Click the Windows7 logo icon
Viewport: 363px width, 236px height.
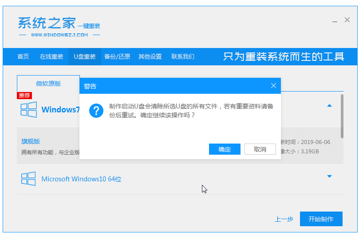pyautogui.click(x=28, y=109)
